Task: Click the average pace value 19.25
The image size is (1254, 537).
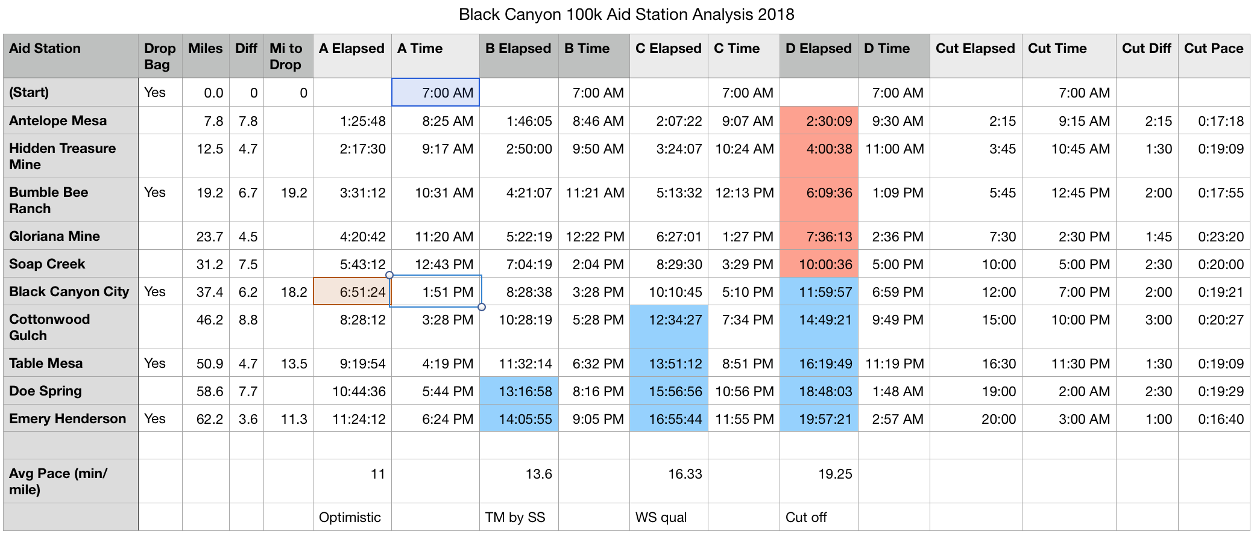Action: coord(818,474)
